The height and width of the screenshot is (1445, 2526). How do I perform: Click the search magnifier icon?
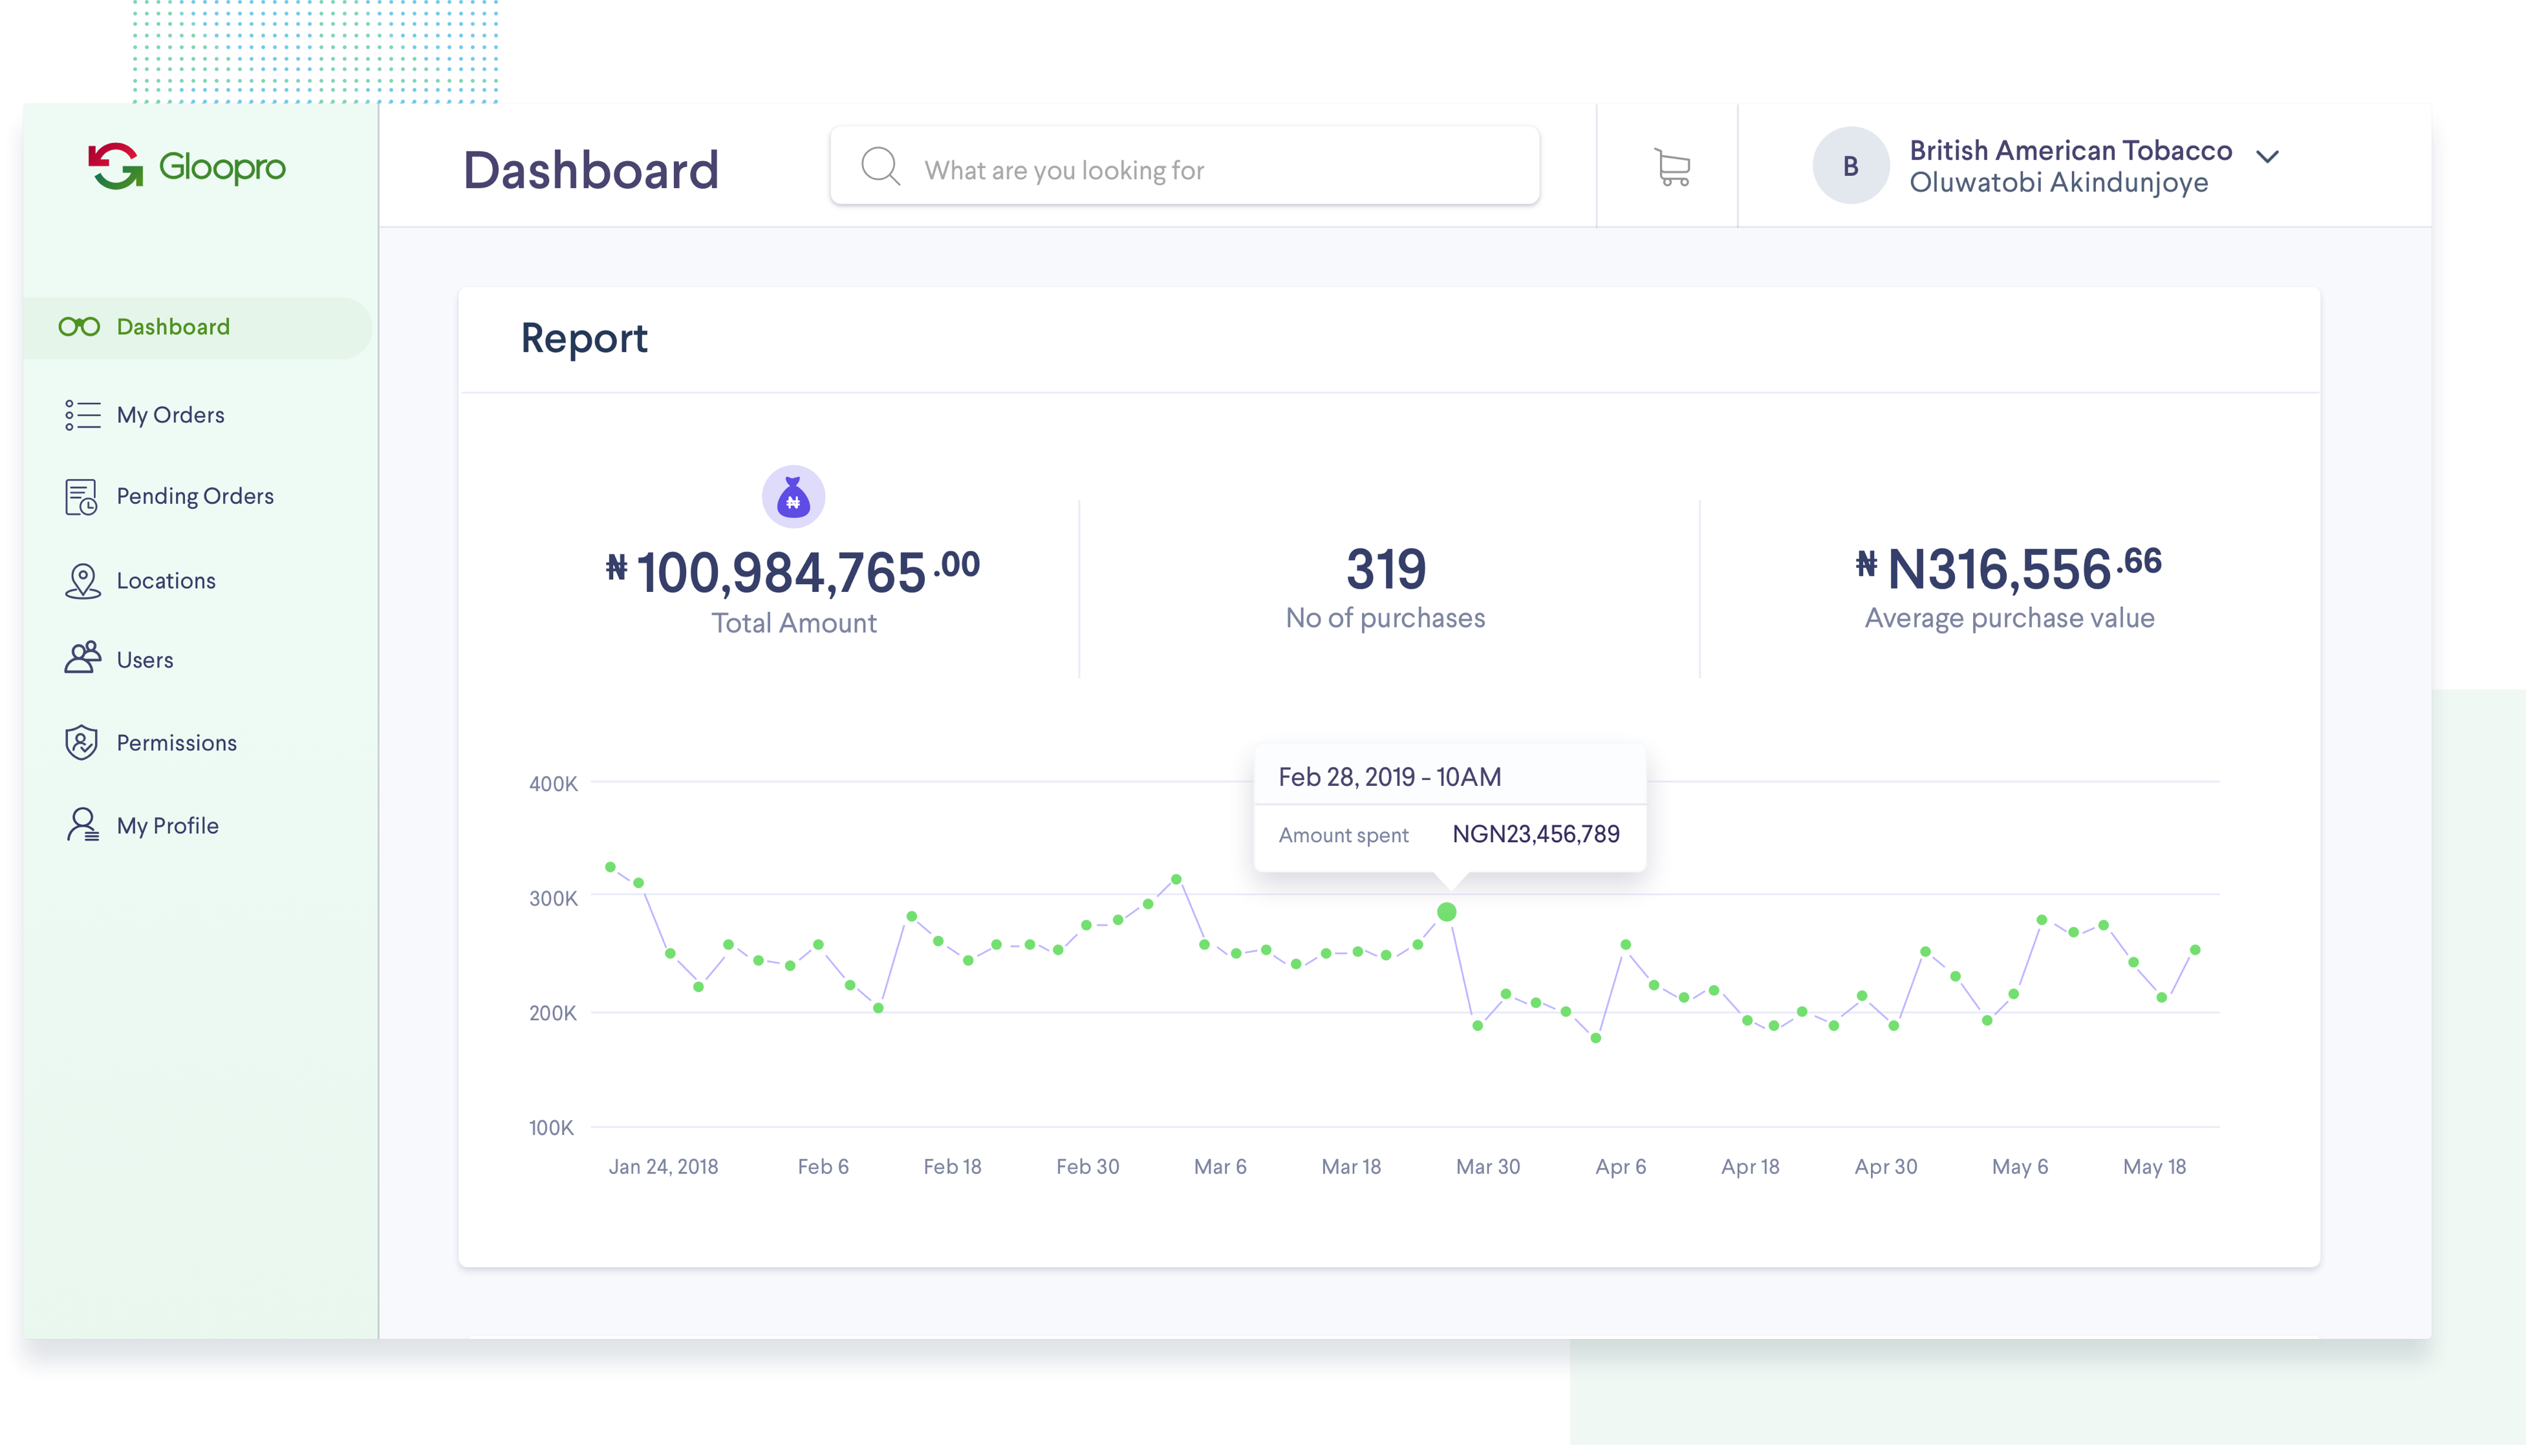click(879, 167)
